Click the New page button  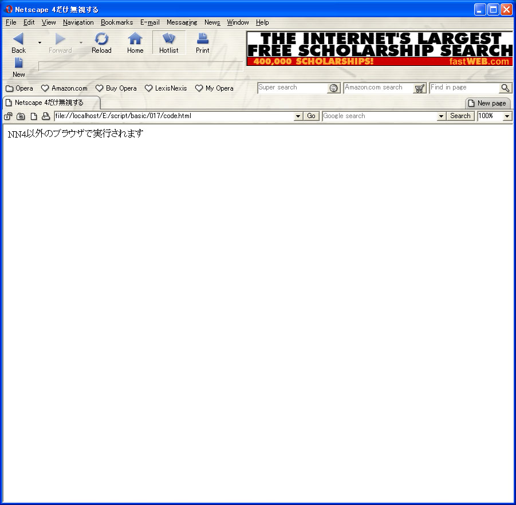[488, 103]
